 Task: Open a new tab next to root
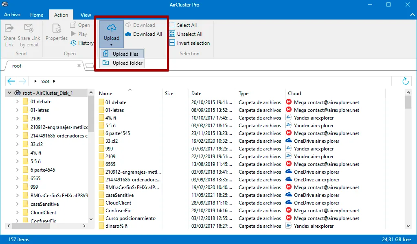(90, 65)
